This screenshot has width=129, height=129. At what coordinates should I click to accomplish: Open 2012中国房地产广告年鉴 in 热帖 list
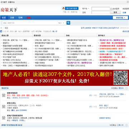pyautogui.click(x=79, y=54)
